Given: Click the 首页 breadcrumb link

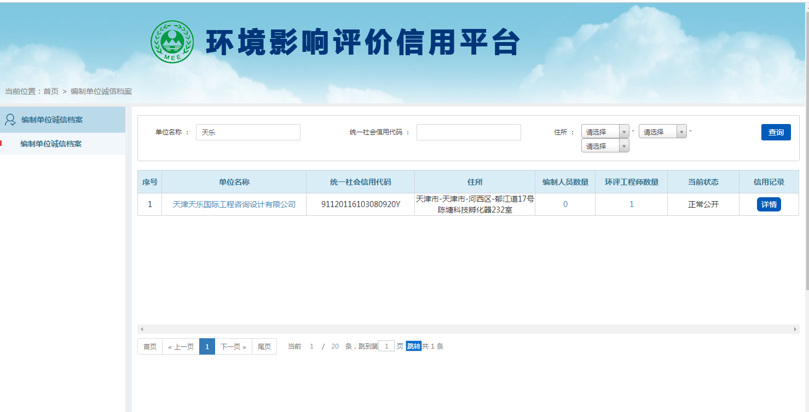Looking at the screenshot, I should (51, 91).
